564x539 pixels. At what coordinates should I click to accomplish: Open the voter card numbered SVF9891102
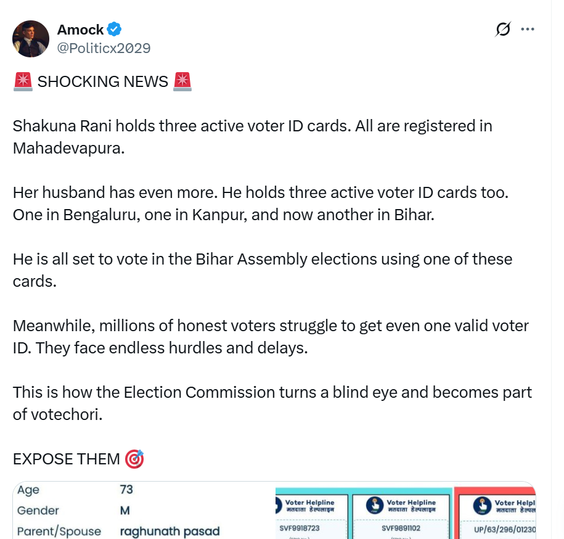[x=401, y=518]
